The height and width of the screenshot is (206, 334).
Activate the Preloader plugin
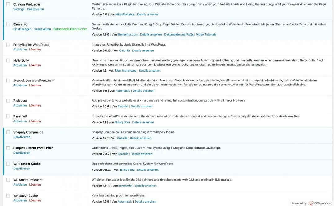pyautogui.click(x=20, y=105)
